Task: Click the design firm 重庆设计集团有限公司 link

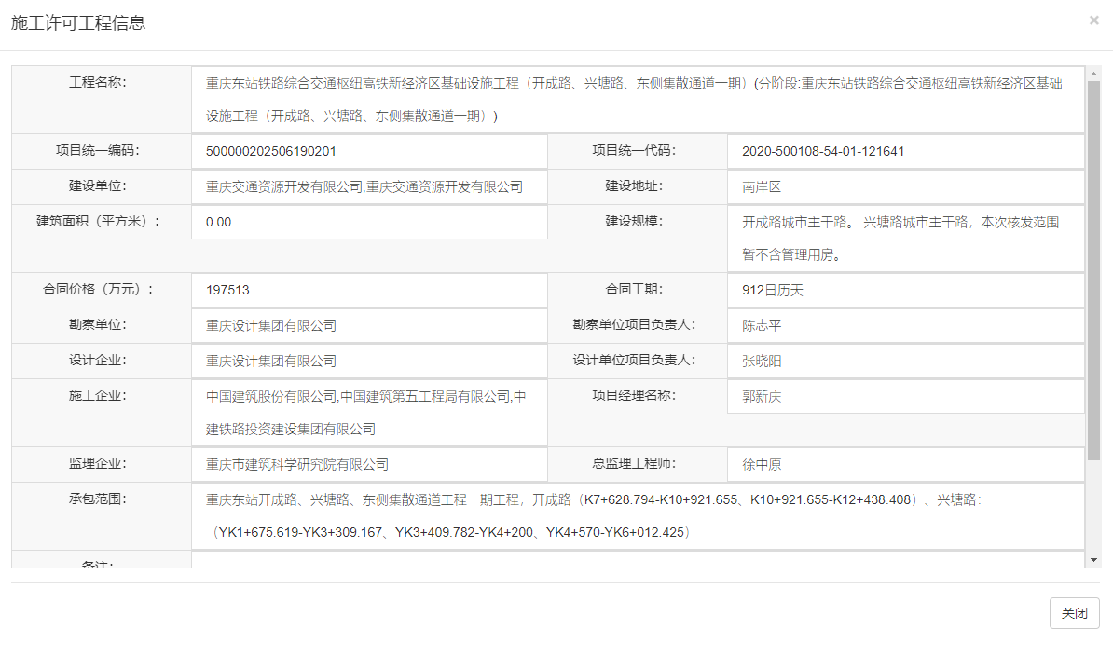Action: coord(273,361)
